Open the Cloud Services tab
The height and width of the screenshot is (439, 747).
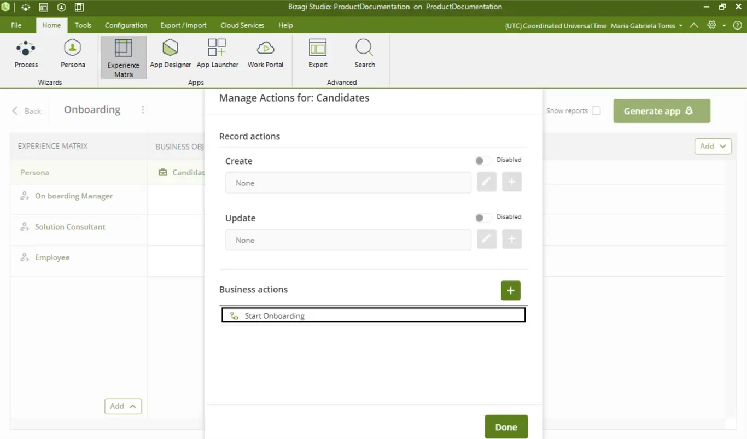pyautogui.click(x=242, y=25)
